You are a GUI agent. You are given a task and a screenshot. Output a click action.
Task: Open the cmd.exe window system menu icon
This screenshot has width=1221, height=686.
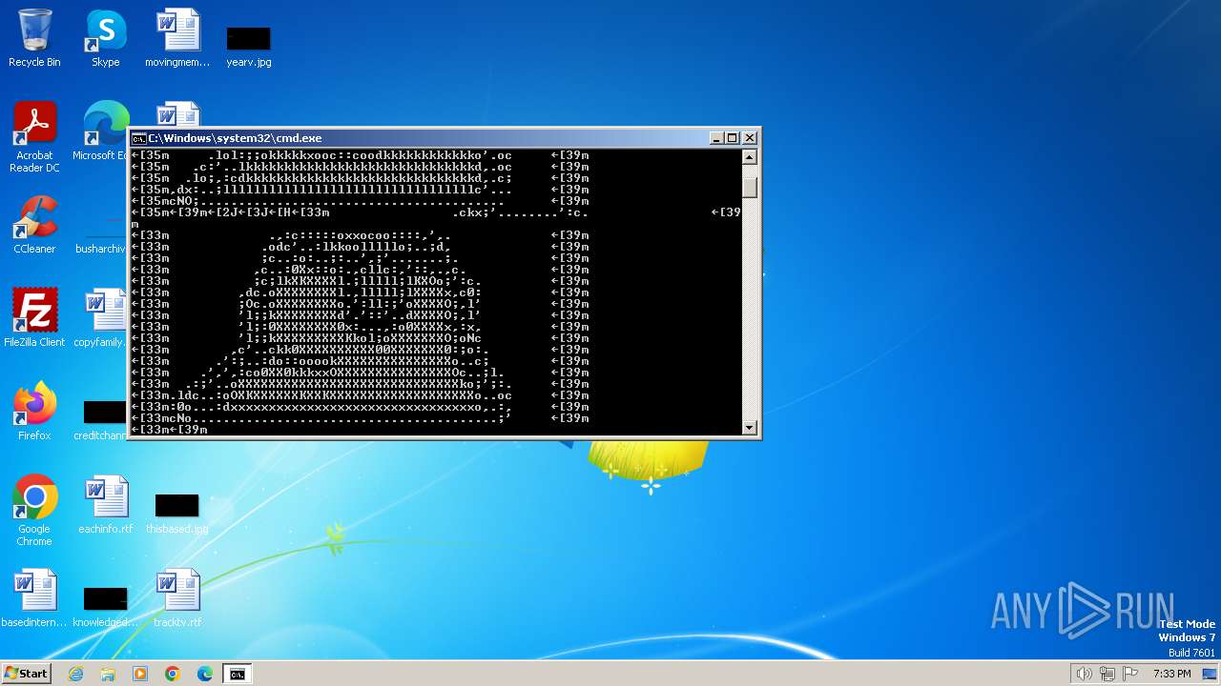(138, 138)
